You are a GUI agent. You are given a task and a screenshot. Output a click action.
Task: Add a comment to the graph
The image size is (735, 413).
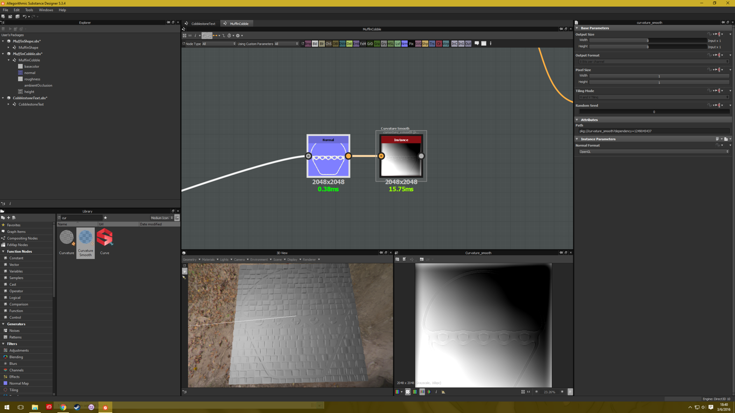pos(477,43)
